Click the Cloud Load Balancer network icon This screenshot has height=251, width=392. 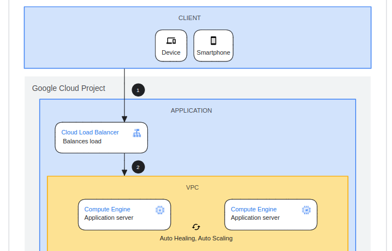pyautogui.click(x=137, y=133)
